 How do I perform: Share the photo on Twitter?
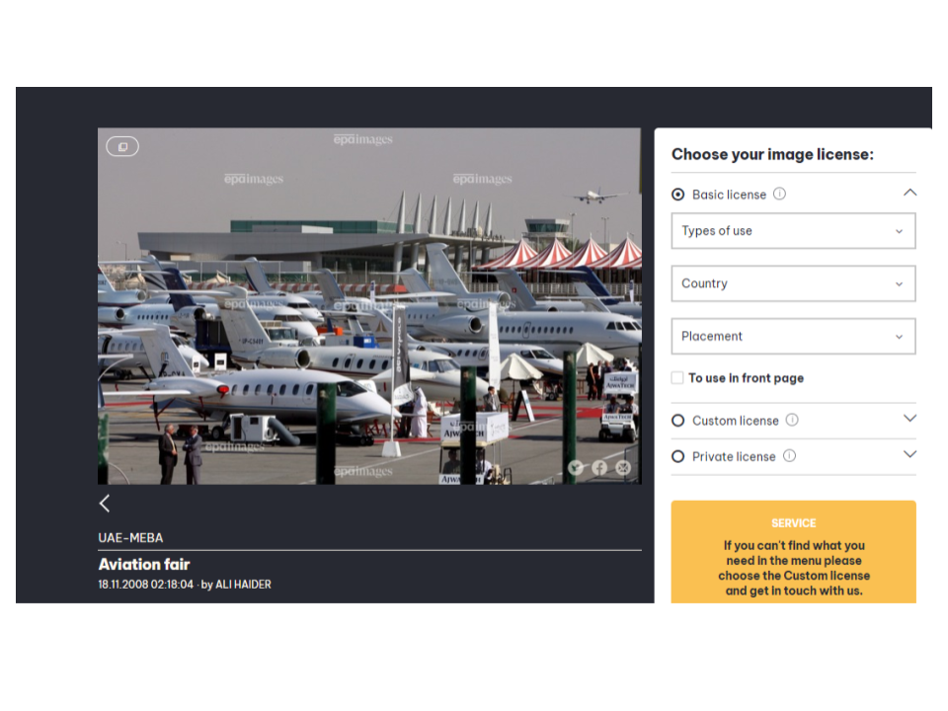576,467
